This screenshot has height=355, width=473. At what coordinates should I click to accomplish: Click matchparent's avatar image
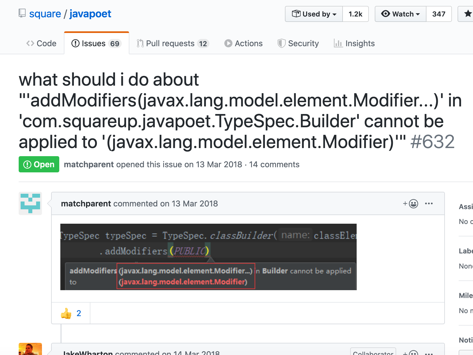click(x=30, y=203)
